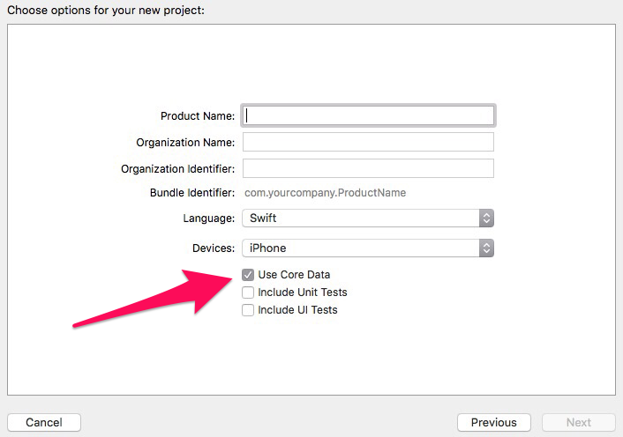Click the Include UI Tests label text
This screenshot has height=437, width=623.
click(297, 310)
